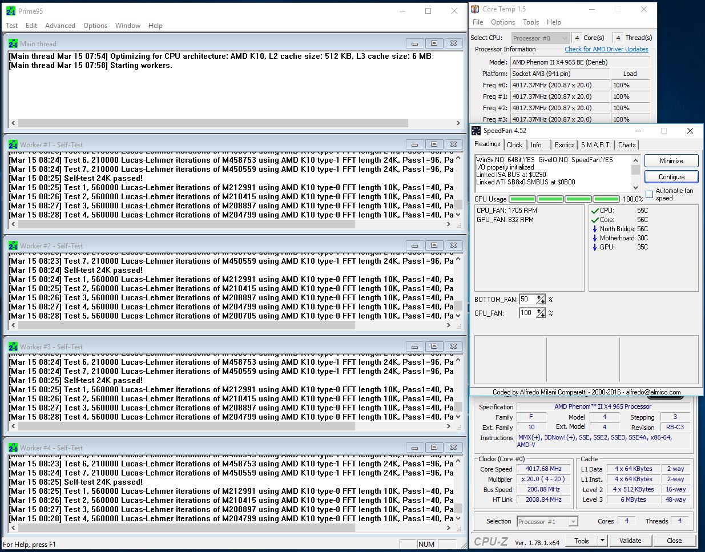705x552 pixels.
Task: Click the Worker #1 window icon
Action: (13, 144)
